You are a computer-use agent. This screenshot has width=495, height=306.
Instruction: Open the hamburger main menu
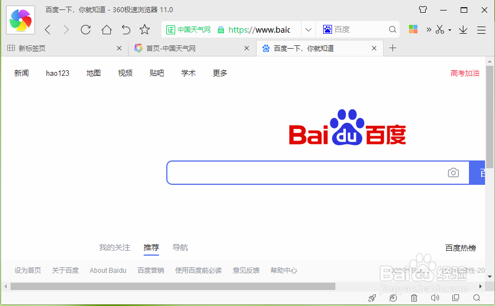(x=482, y=30)
